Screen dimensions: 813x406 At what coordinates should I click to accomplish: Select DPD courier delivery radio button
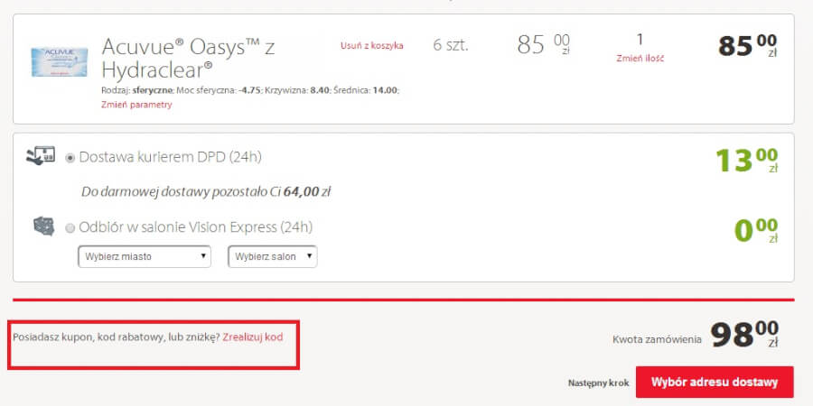[x=70, y=157]
